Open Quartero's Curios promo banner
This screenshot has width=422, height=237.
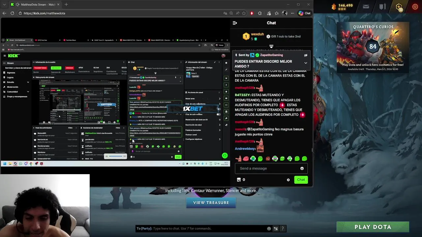[373, 47]
